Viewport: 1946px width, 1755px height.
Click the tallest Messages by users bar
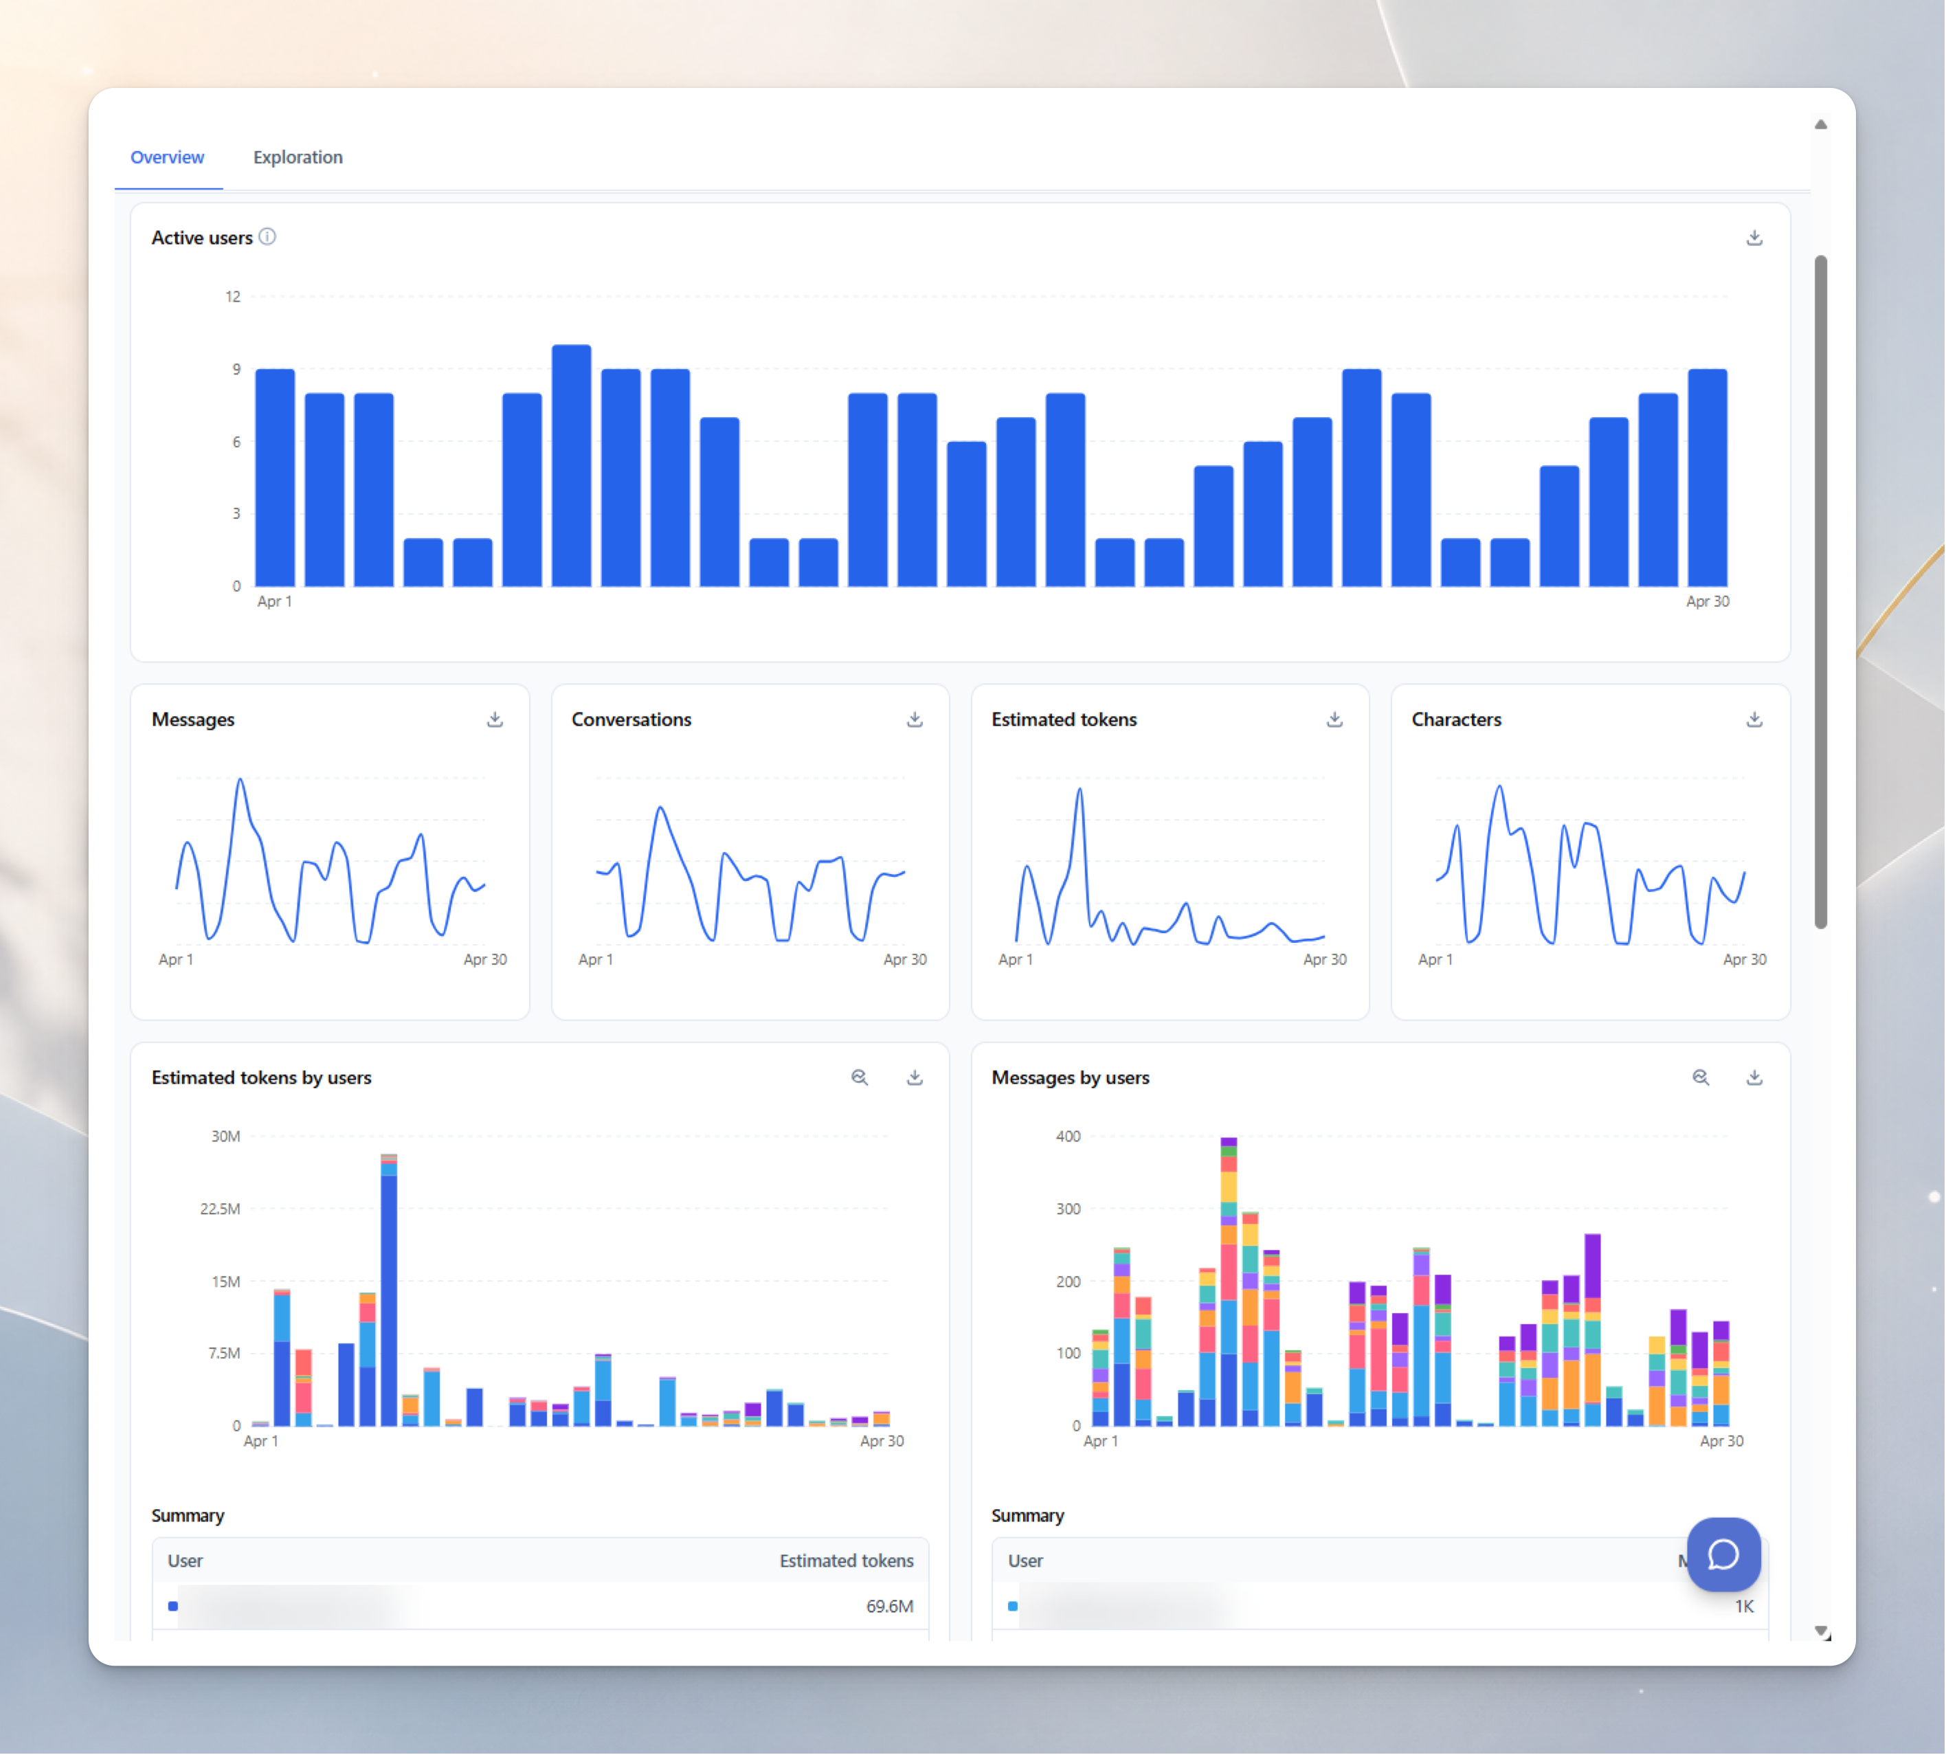coord(1227,1282)
